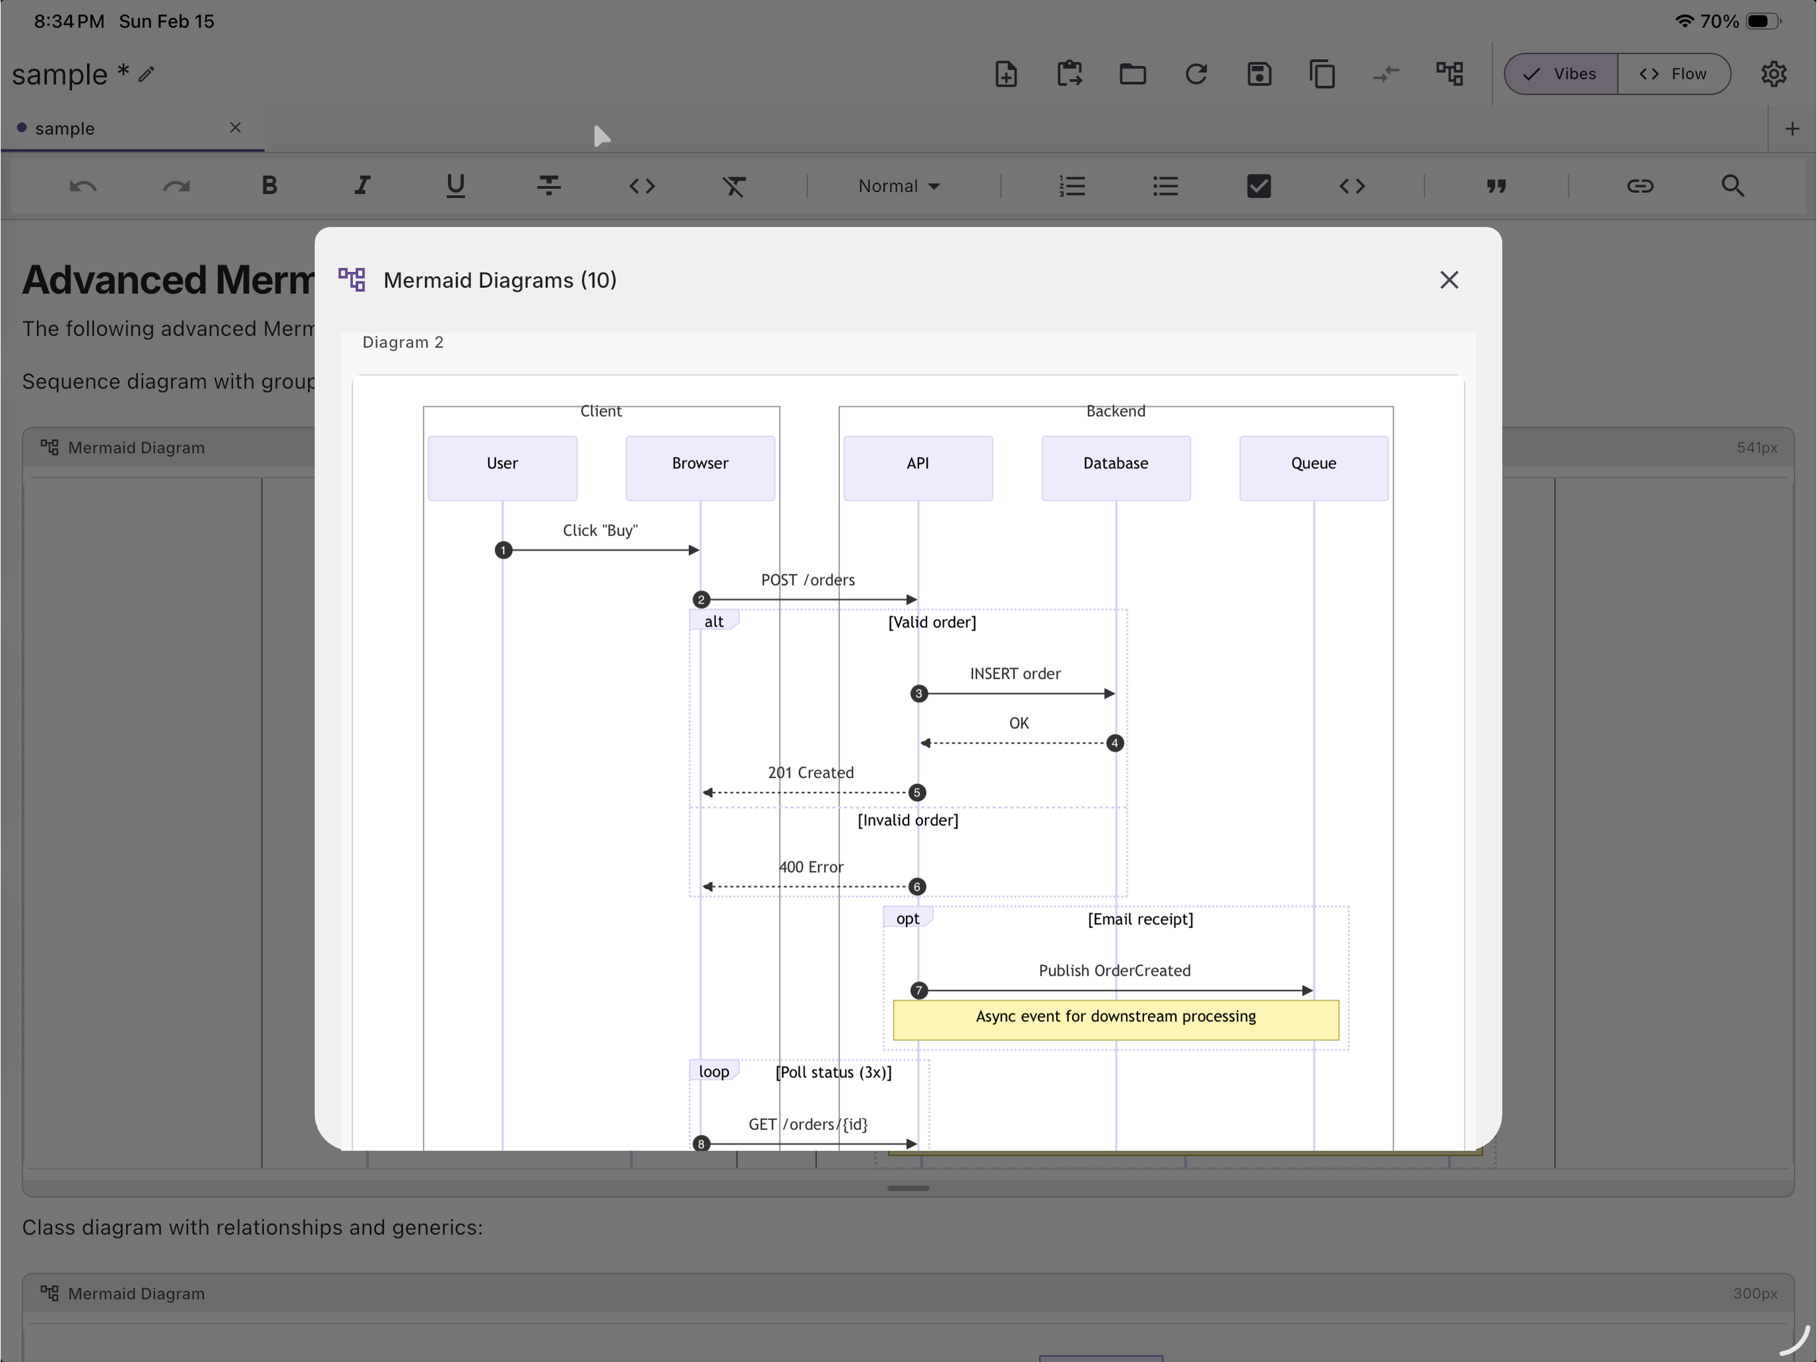Insert a numbered list

1072,186
